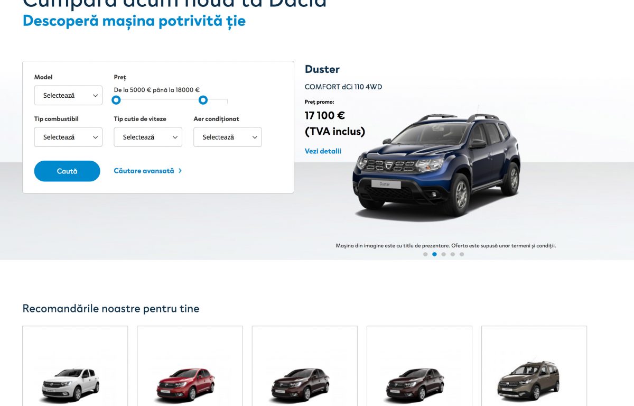Click the minimum price slider handle
This screenshot has height=406, width=634.
pos(116,100)
